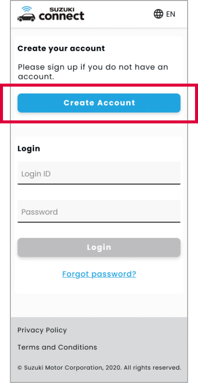Open the Privacy Policy link
The image size is (198, 383).
[x=42, y=330]
